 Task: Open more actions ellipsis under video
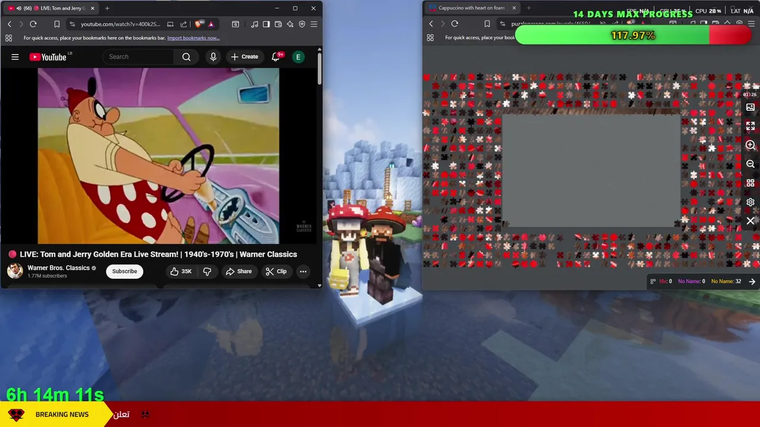point(303,272)
